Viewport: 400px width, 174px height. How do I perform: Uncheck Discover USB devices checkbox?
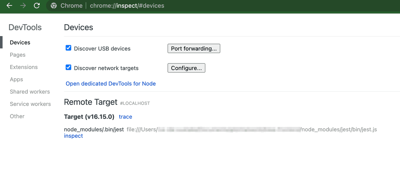point(68,48)
